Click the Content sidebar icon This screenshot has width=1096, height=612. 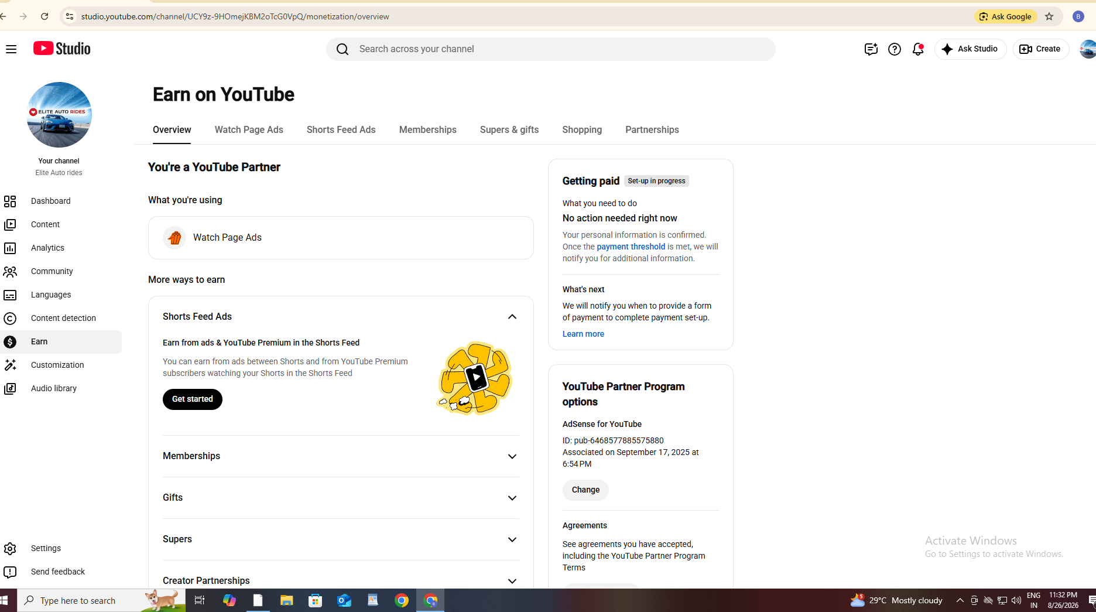click(10, 225)
